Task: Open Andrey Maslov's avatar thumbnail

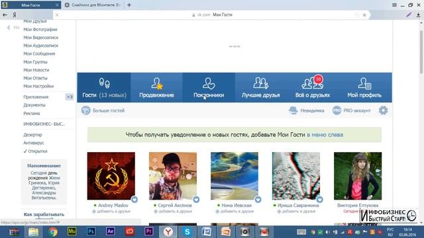Action: (x=111, y=176)
